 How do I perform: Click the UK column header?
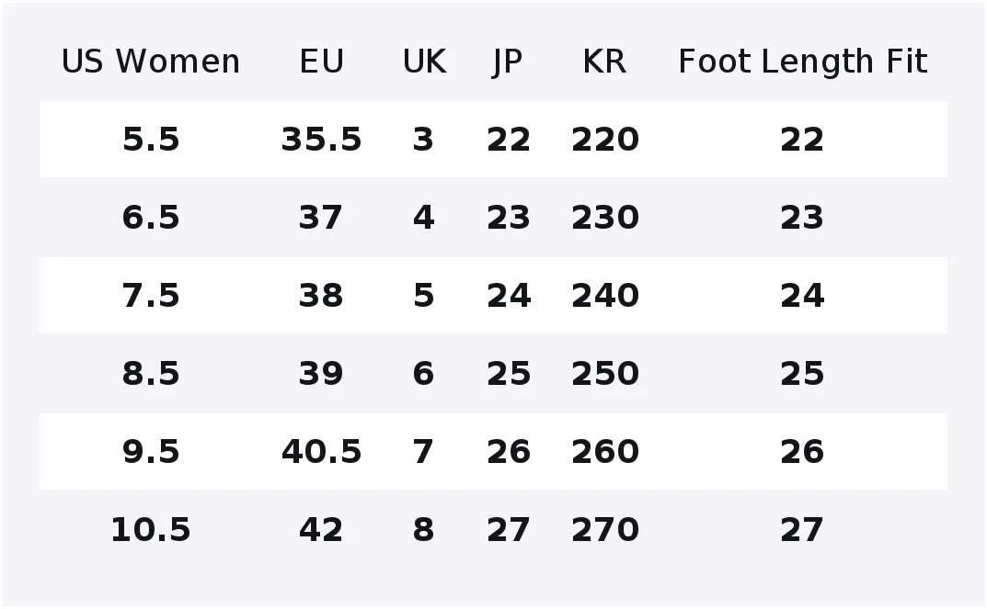(x=424, y=62)
